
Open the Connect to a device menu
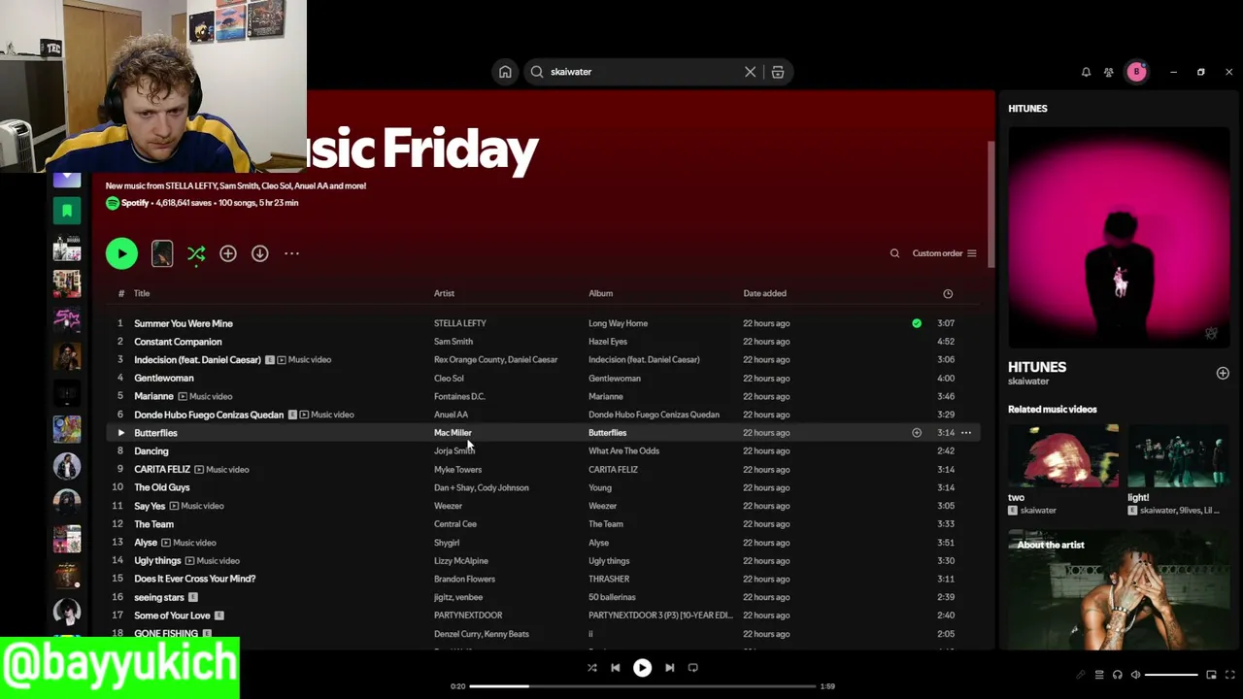[x=1117, y=675]
